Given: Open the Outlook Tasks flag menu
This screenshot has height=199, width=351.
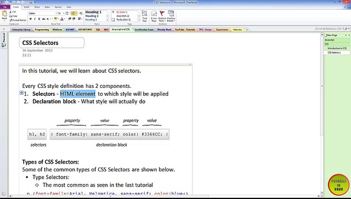Looking at the screenshot, I should pyautogui.click(x=162, y=16).
